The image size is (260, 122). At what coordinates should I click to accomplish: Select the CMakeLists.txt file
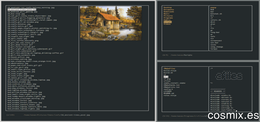tap(172, 87)
